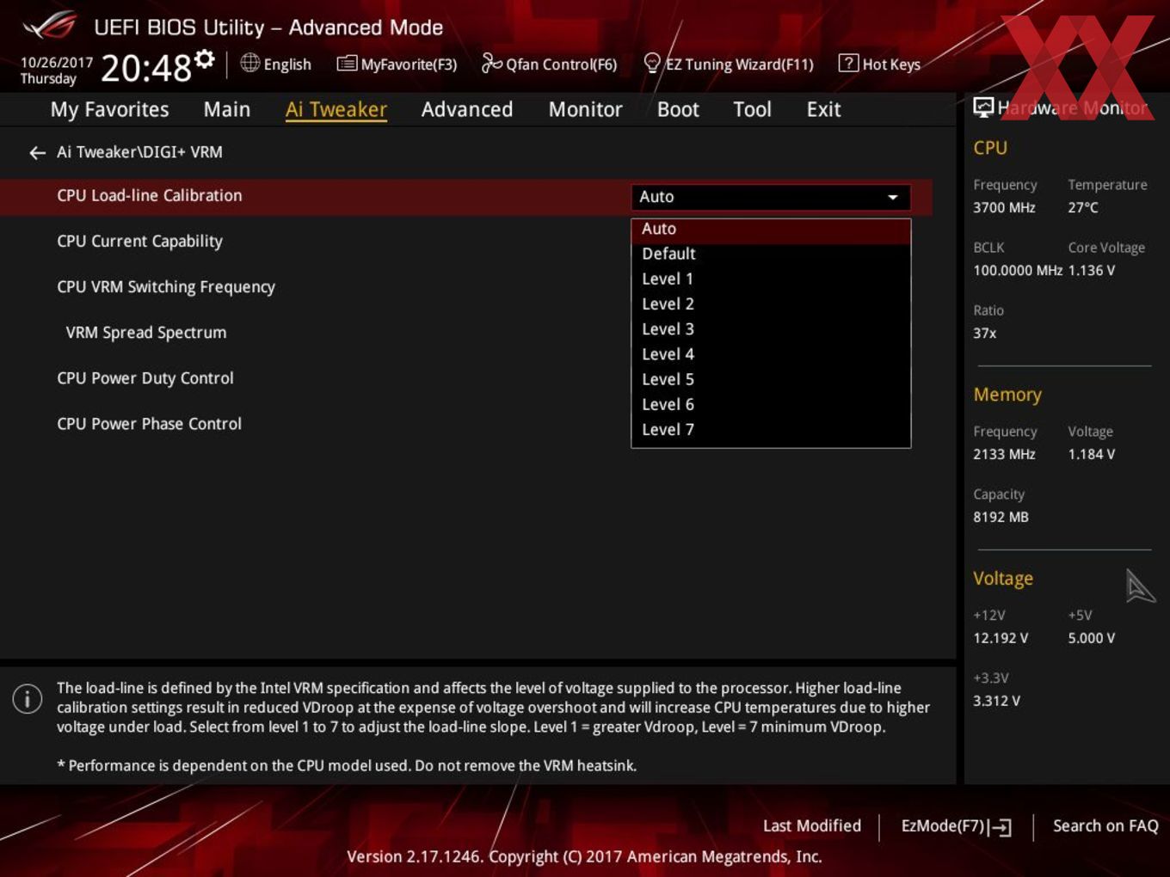Open the Tool tab

coord(752,109)
